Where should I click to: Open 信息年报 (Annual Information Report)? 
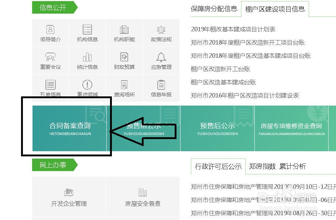click(x=161, y=88)
